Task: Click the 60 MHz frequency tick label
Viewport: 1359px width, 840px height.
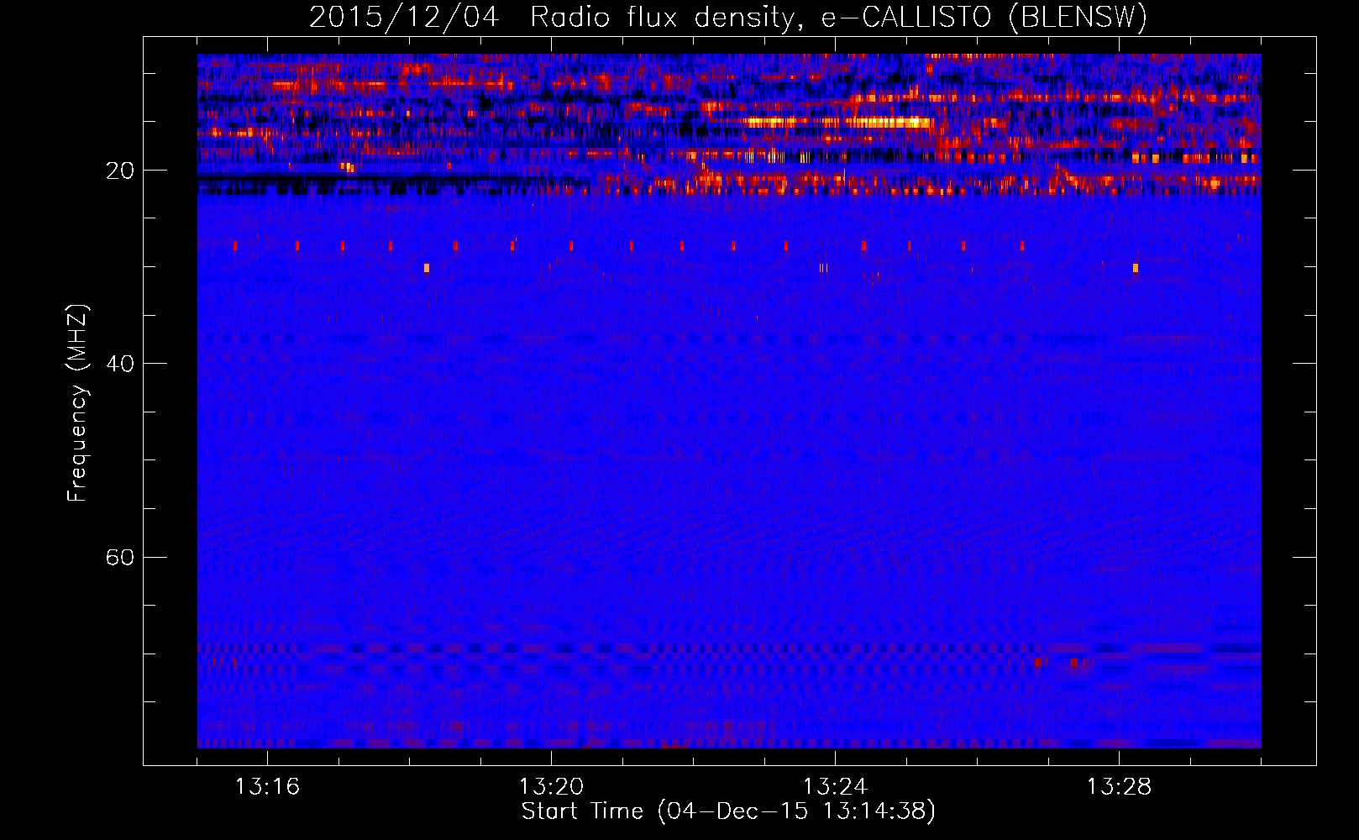Action: coord(120,557)
